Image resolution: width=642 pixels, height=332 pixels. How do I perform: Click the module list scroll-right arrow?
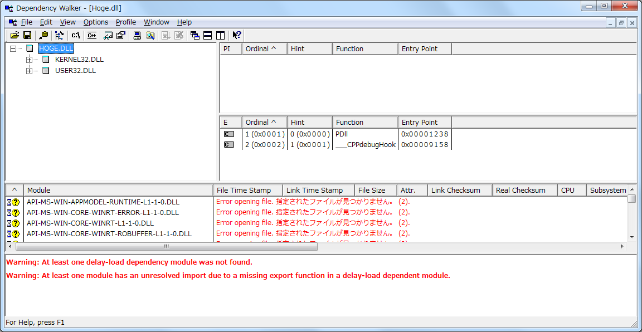(622, 247)
